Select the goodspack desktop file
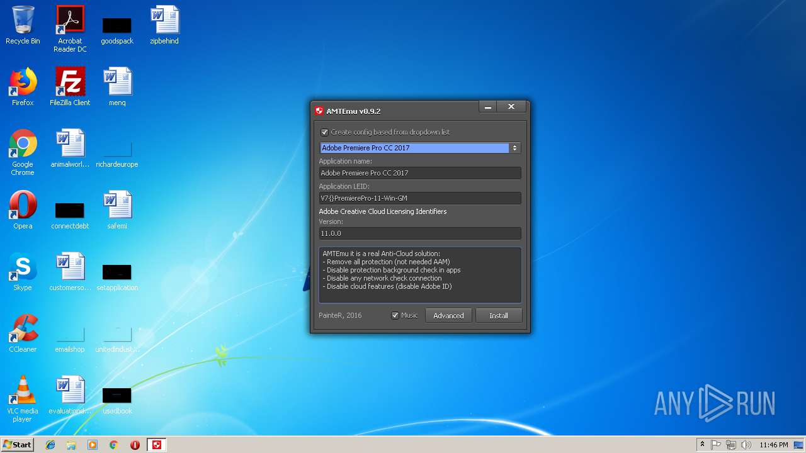 (117, 29)
